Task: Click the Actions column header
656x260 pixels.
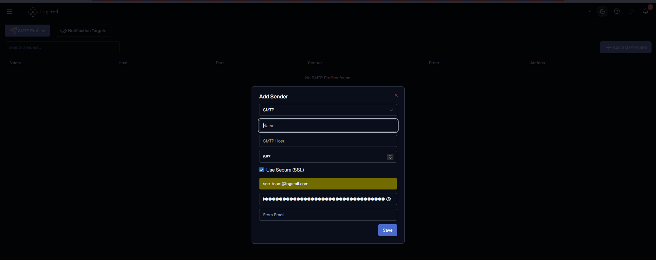Action: [537, 63]
